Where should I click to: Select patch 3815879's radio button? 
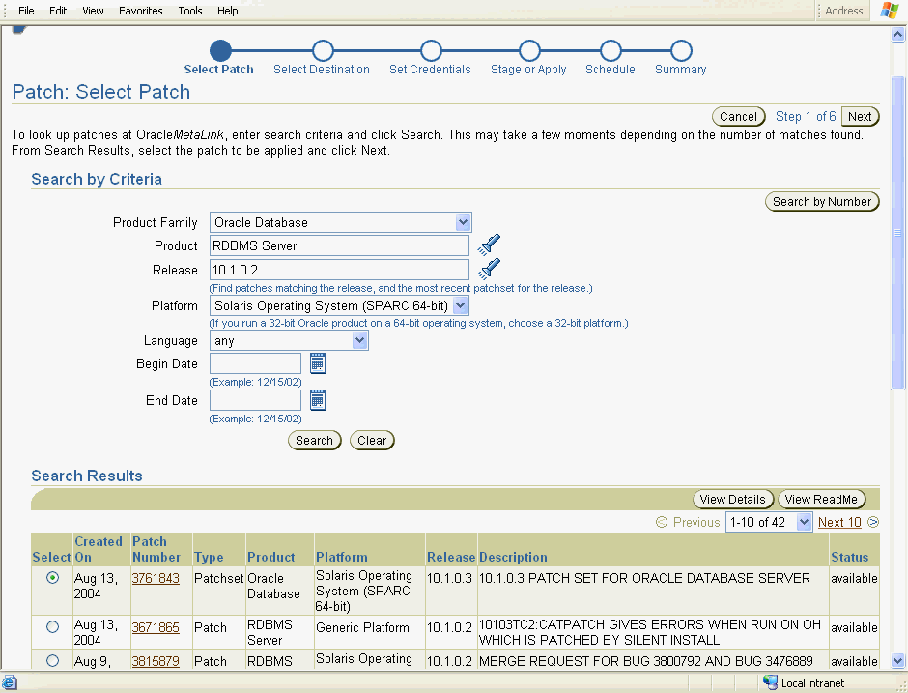pos(51,660)
